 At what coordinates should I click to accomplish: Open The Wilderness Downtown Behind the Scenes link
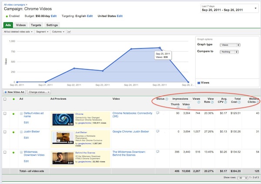[129, 154]
